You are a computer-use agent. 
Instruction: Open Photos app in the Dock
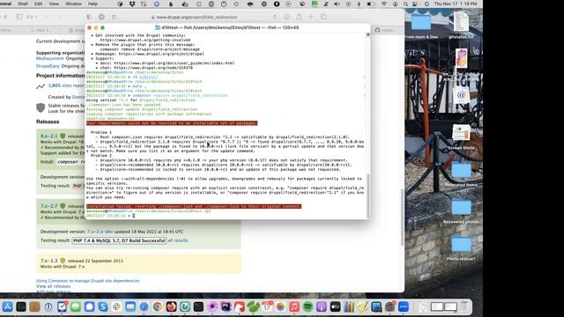[x=280, y=306]
